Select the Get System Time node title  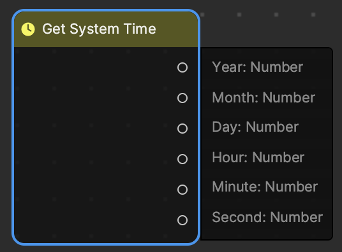tap(100, 29)
